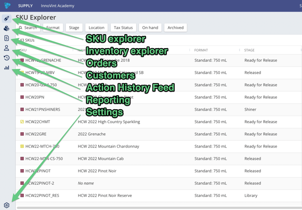
Task: Open SKU HCW22-MTN-CS-750
Action: [x=44, y=158]
